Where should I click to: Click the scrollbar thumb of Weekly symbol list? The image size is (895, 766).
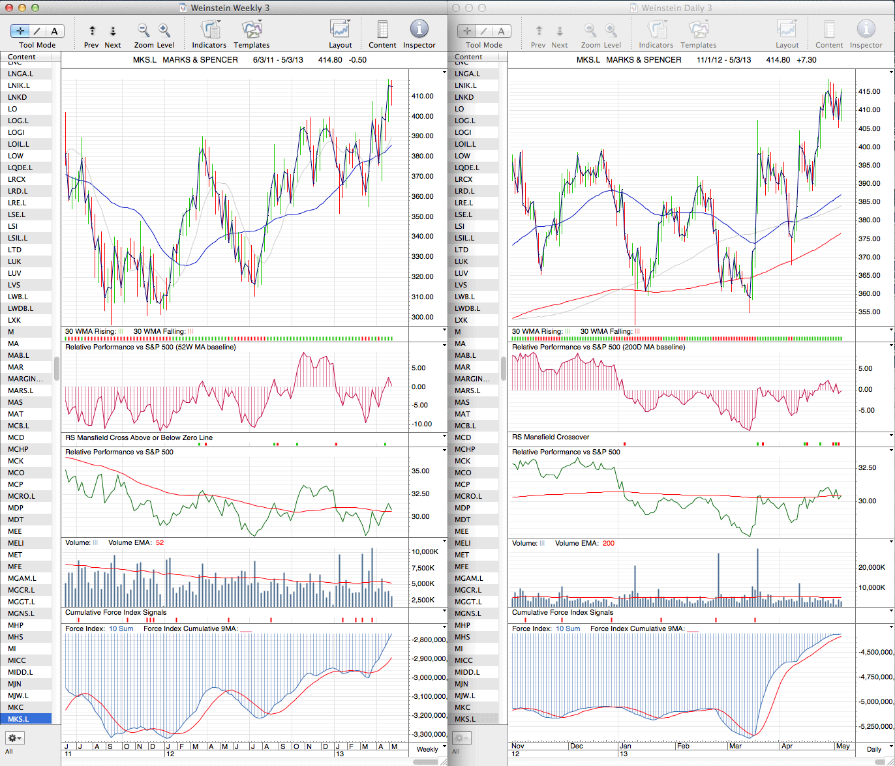pos(57,369)
